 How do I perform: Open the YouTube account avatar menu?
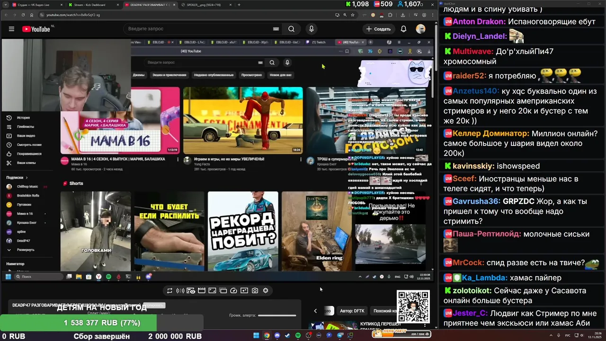(x=420, y=29)
